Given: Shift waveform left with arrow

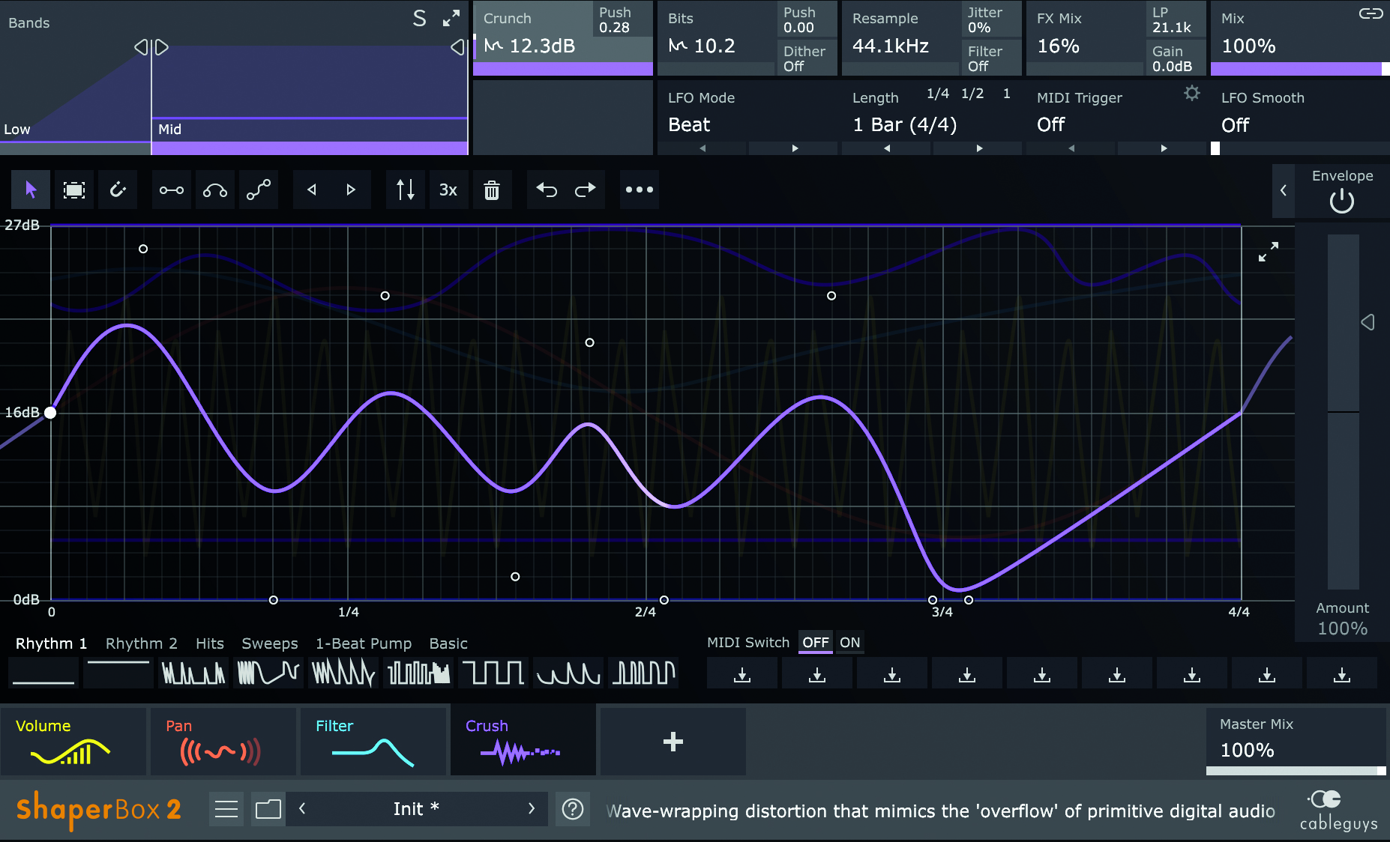Looking at the screenshot, I should click(x=312, y=190).
